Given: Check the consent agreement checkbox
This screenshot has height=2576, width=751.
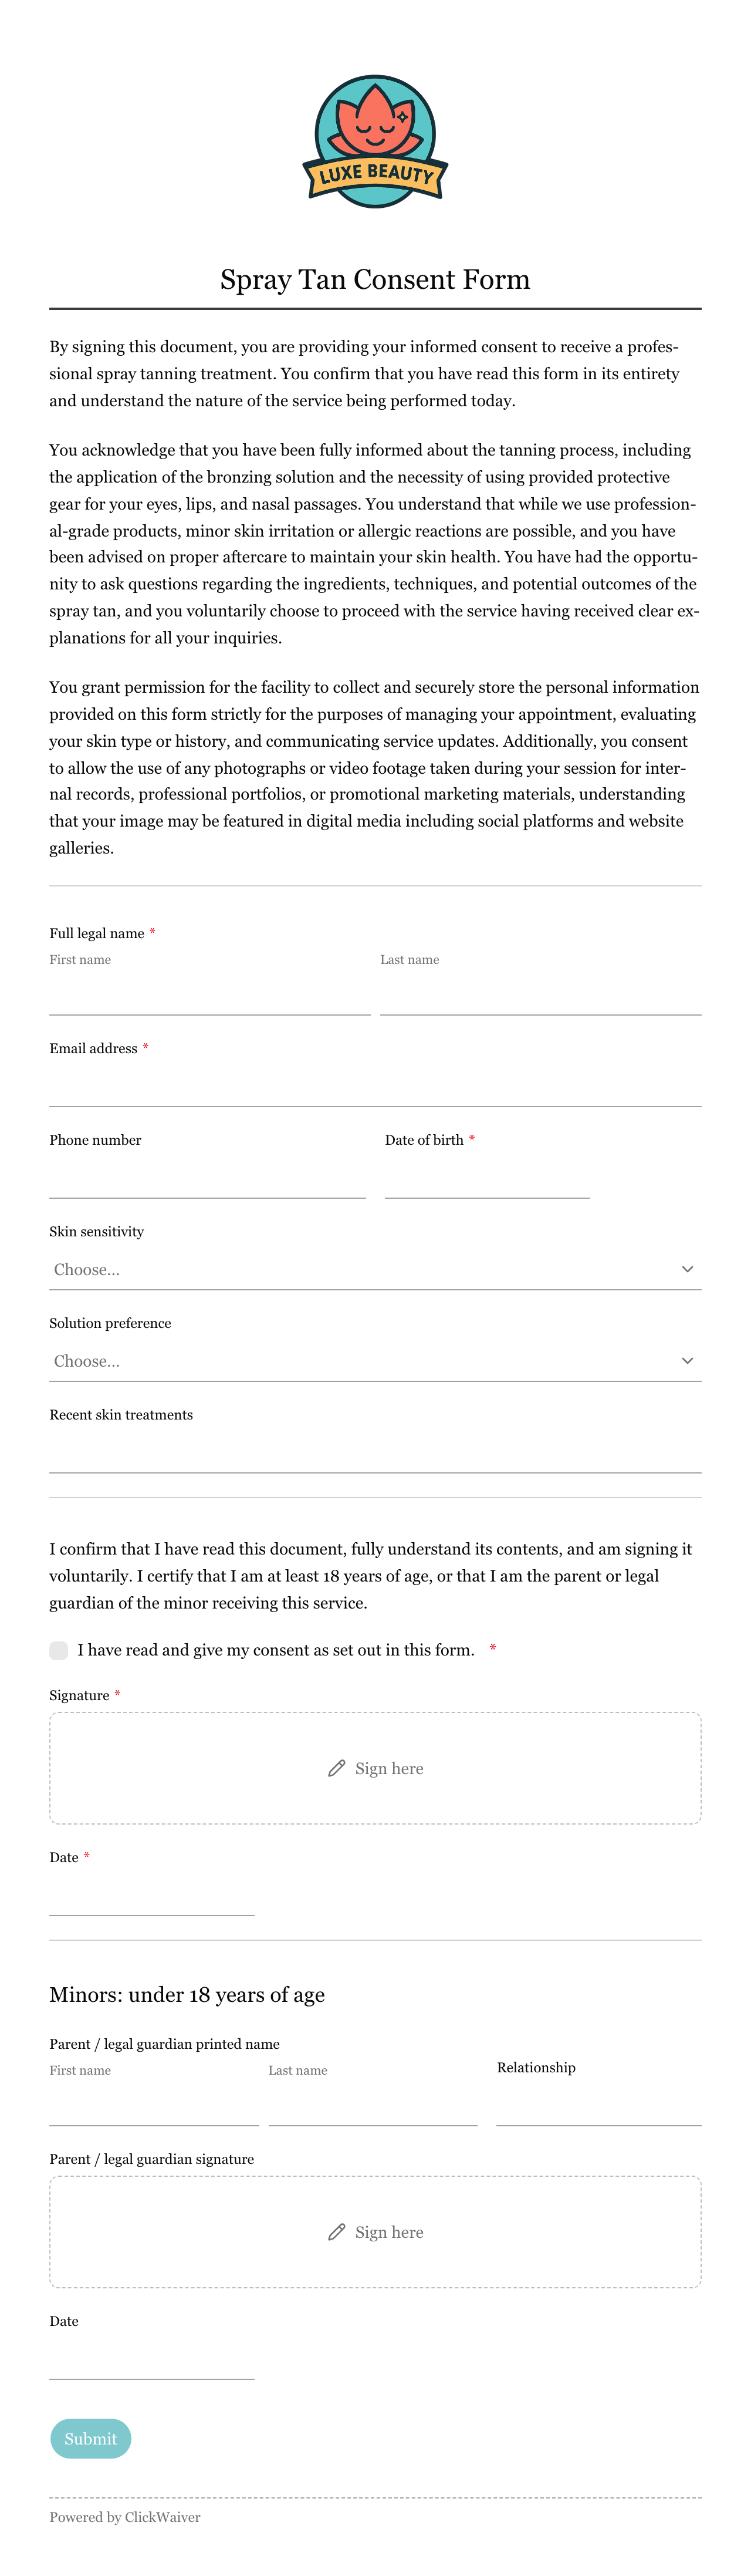Looking at the screenshot, I should (59, 1650).
